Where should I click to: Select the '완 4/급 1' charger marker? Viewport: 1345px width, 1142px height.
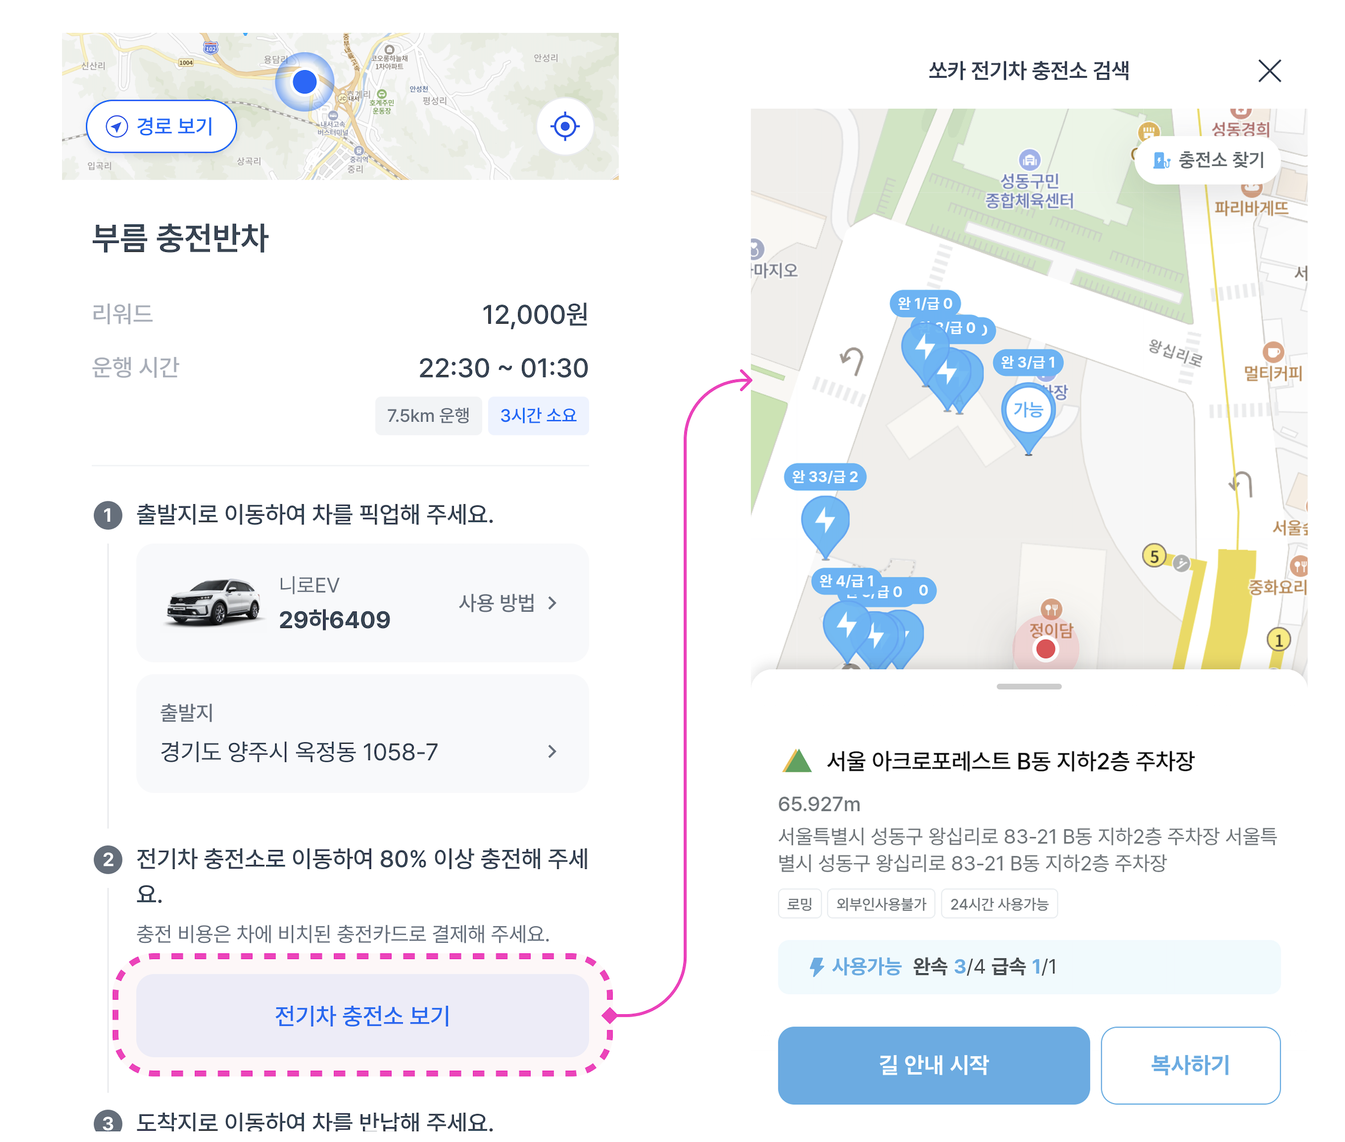tap(846, 580)
